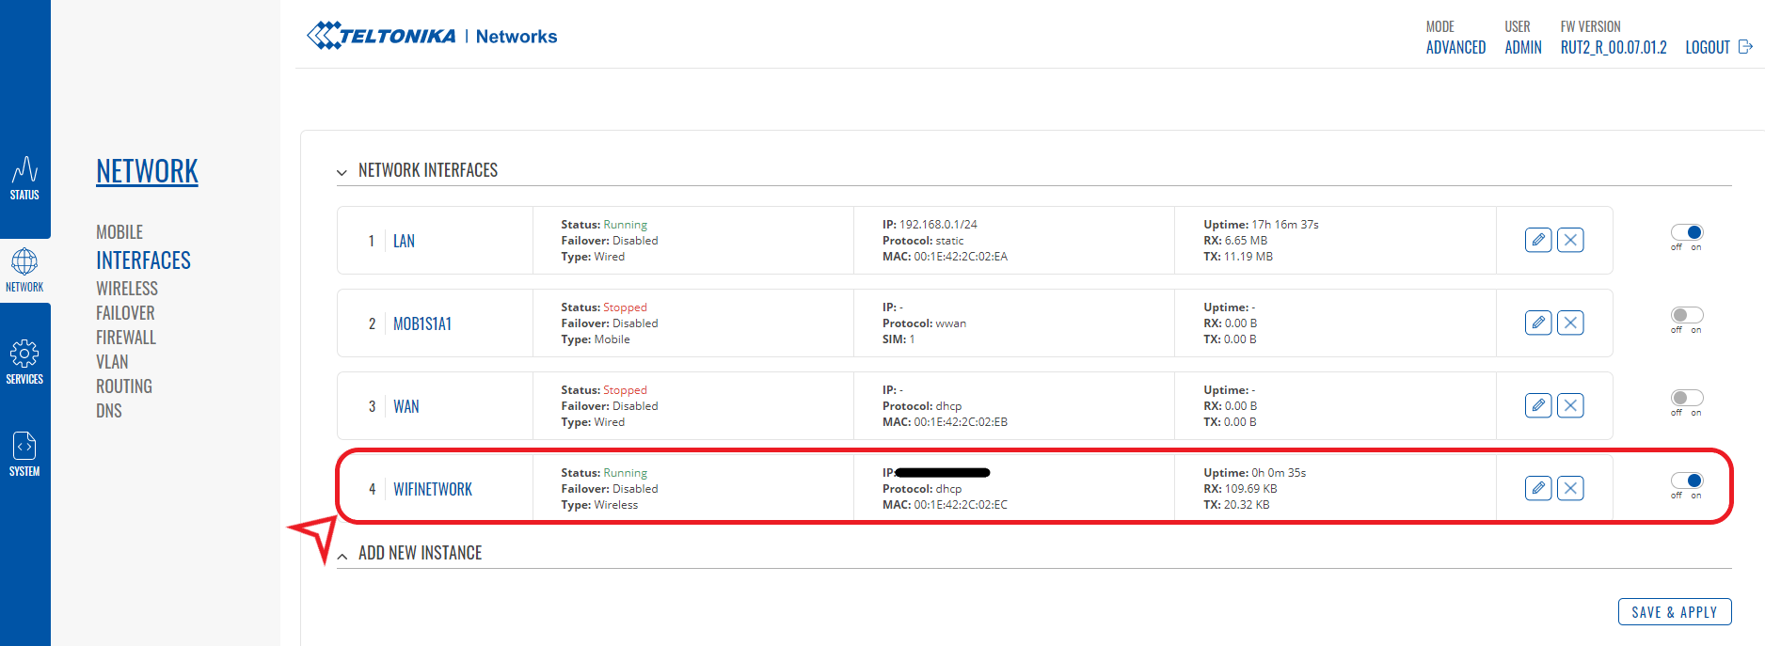Edit the WIFINETWORK interface with pencil icon
This screenshot has width=1765, height=646.
pos(1537,488)
